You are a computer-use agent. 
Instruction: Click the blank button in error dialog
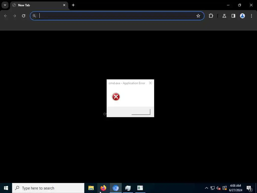tap(141, 112)
